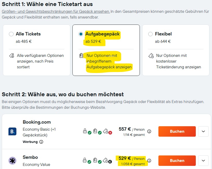212x169 pixels.
Task: Click Booking.com cabin bag included icon
Action: 85,131
